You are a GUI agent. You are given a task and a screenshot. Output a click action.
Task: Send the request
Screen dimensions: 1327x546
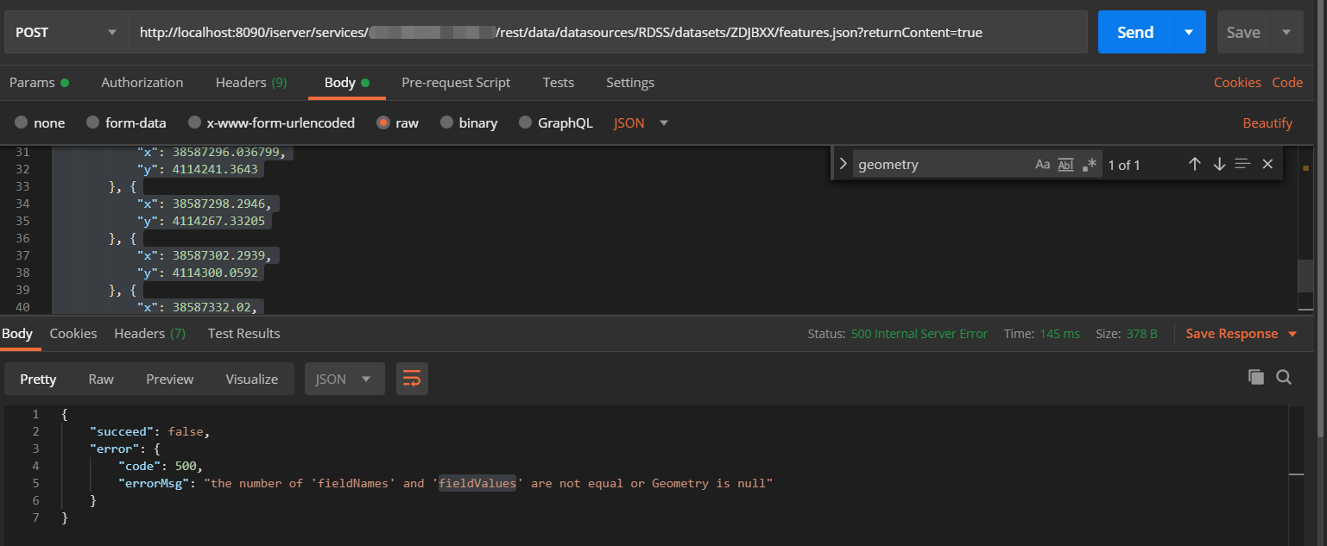[1135, 32]
